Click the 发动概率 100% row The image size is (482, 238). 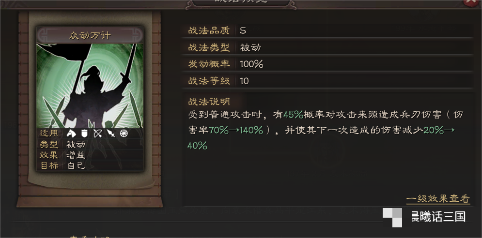tap(327, 64)
